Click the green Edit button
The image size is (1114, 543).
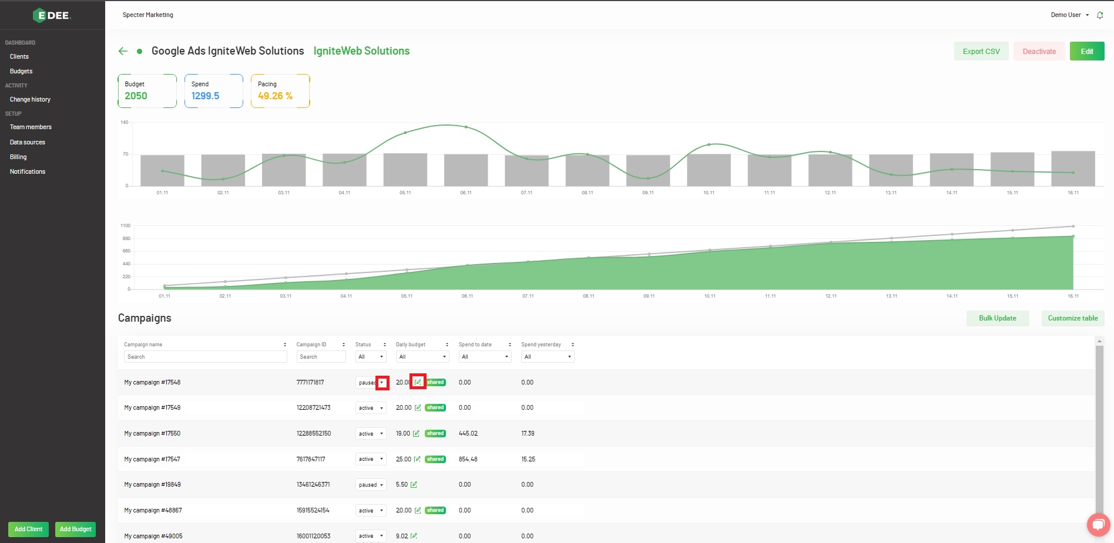pyautogui.click(x=1087, y=52)
